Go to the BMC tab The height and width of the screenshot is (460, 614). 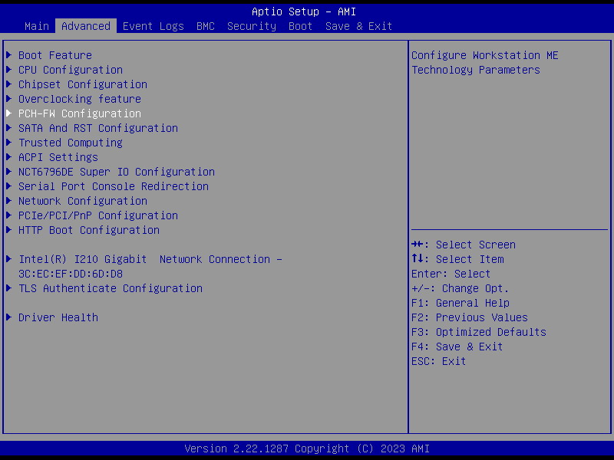(x=206, y=26)
